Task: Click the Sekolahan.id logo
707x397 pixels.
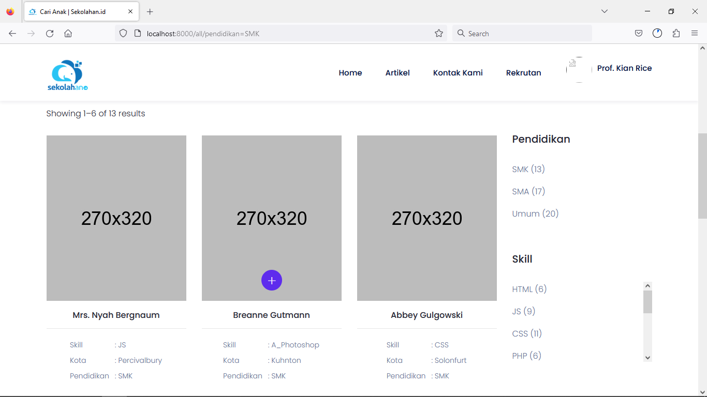Action: [67, 75]
